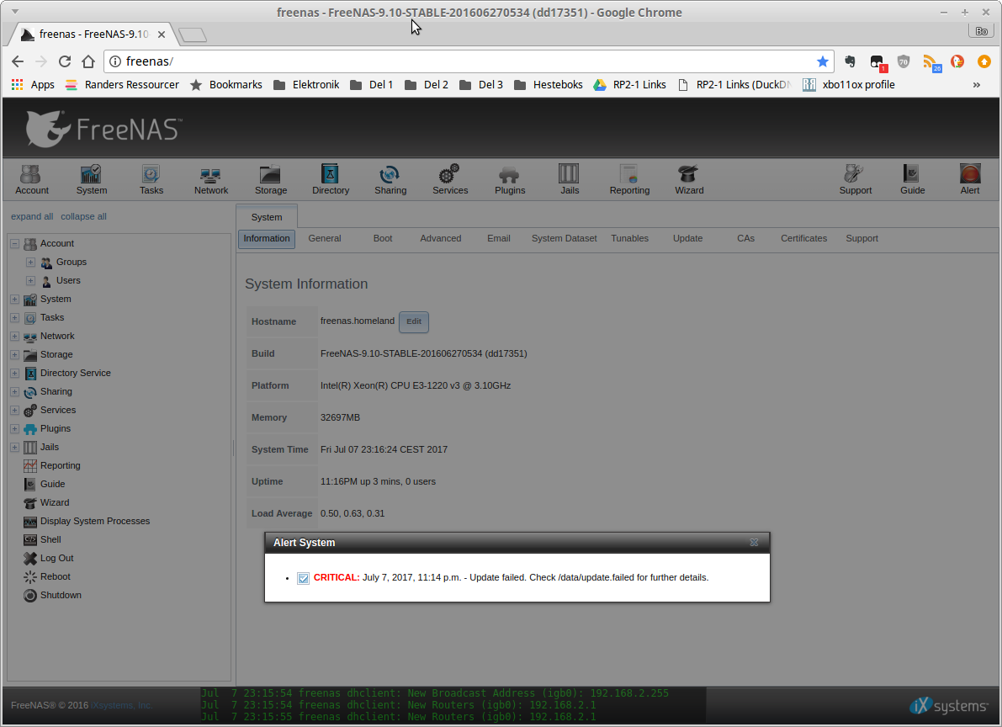The image size is (1002, 727).
Task: Open the Sharing toolbar icon
Action: (390, 180)
